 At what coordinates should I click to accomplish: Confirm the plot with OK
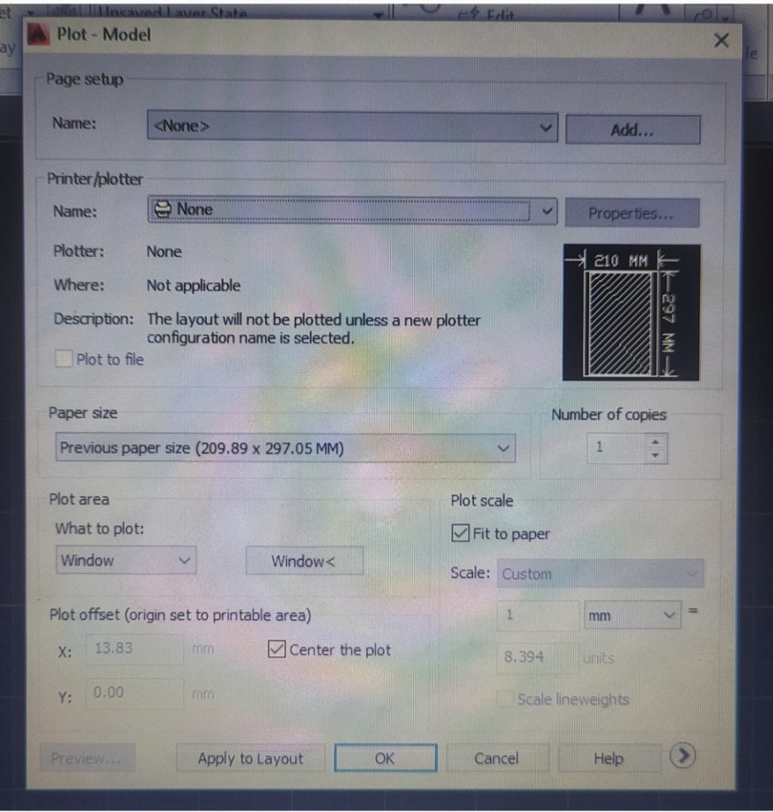(385, 758)
